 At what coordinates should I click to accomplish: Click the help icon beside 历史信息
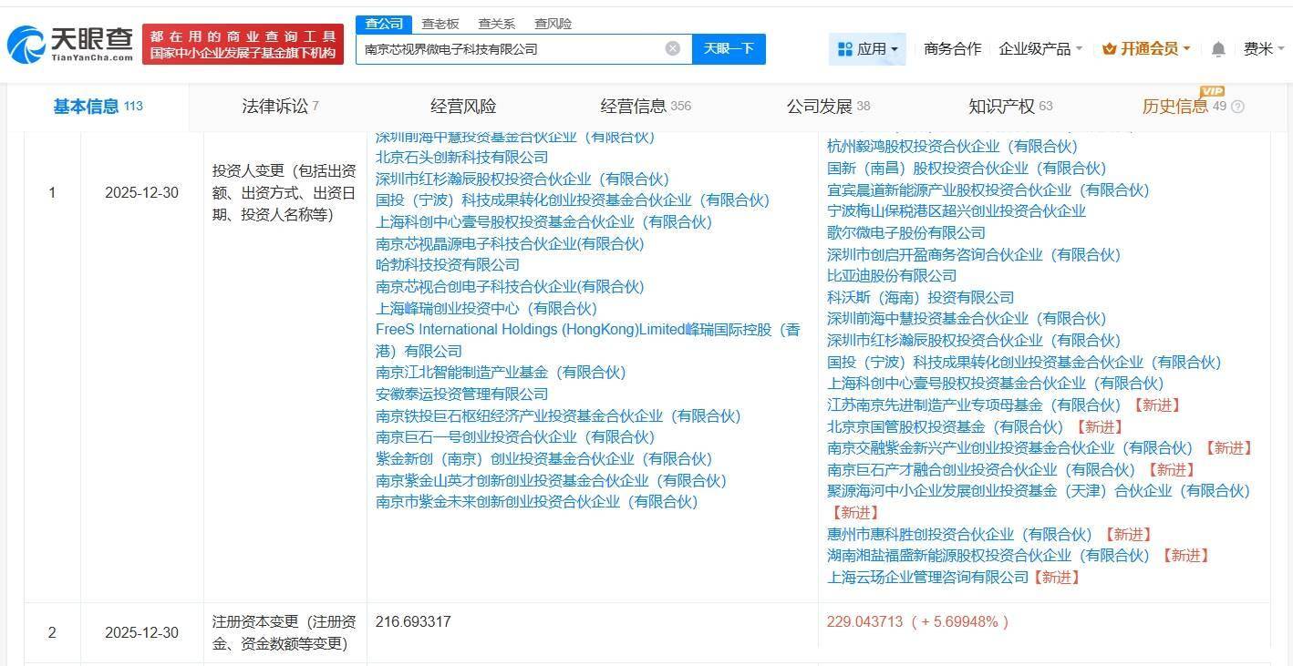[1237, 107]
